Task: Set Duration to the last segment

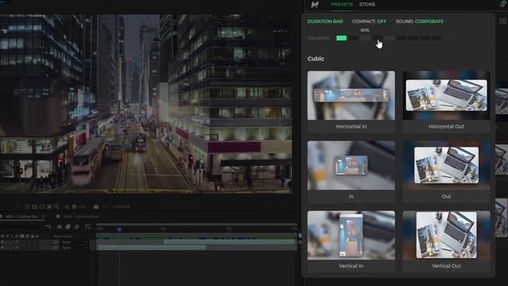Action: [x=437, y=38]
